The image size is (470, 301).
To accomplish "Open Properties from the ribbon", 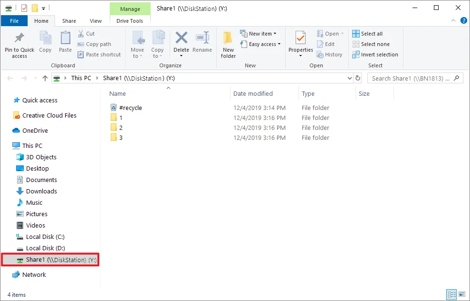I will [300, 39].
